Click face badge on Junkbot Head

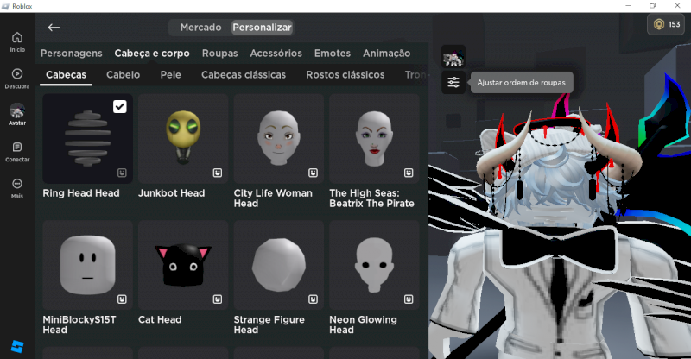(x=218, y=173)
